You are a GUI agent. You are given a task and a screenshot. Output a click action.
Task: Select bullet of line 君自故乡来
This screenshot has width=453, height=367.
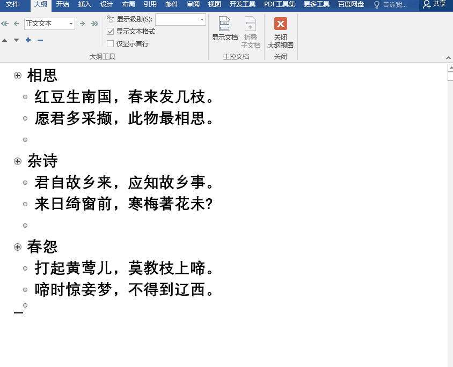point(25,183)
